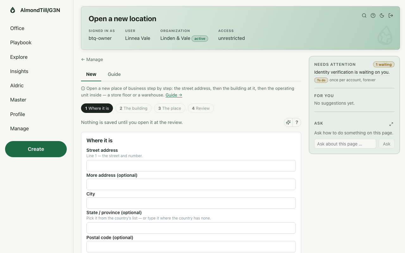
Task: Click the unrestricted access value
Action: [232, 38]
